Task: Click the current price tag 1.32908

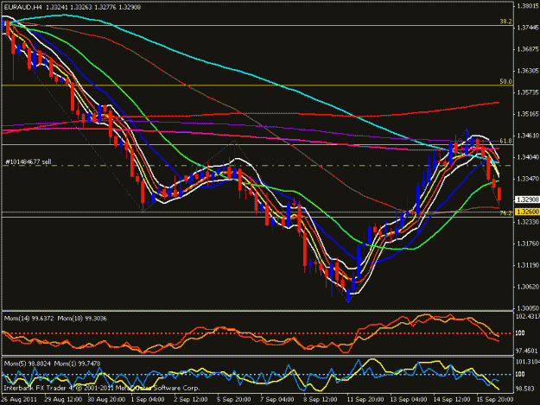Action: pyautogui.click(x=527, y=199)
